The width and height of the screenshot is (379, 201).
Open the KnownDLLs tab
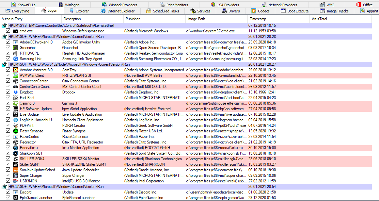(x=23, y=5)
